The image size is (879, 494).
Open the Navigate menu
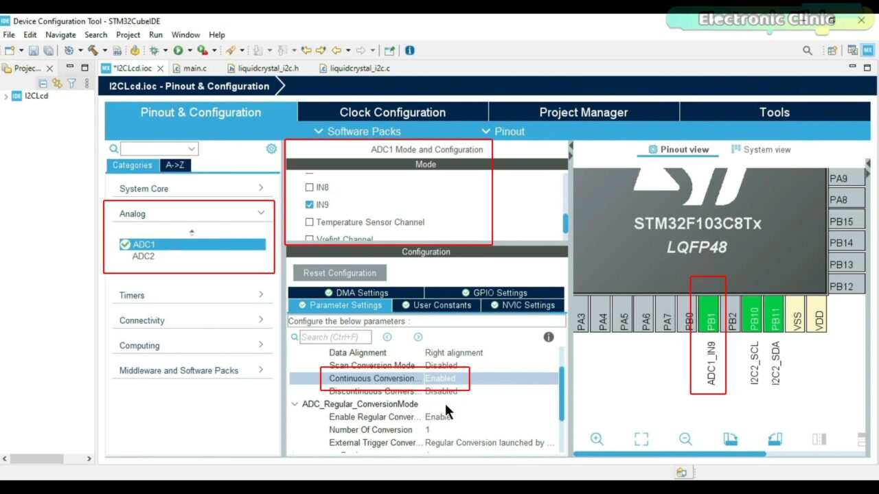(60, 35)
